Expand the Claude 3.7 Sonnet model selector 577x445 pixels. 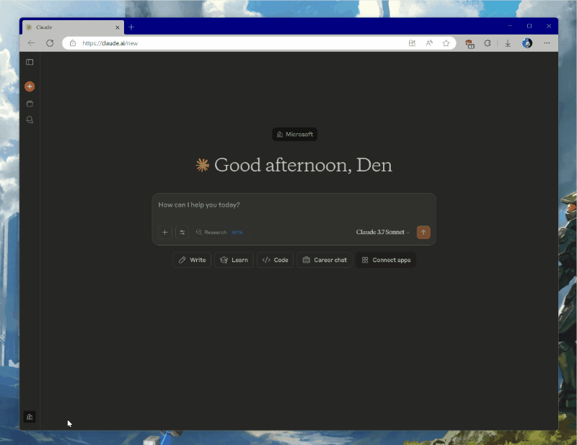(x=383, y=233)
